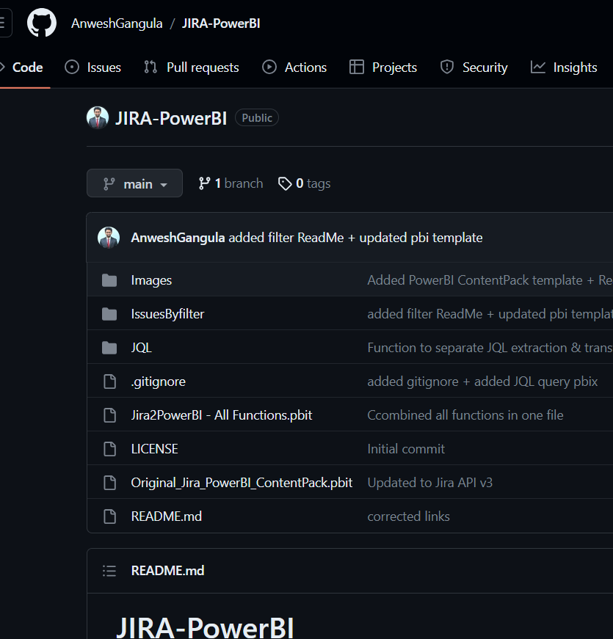Click the 'Initial commit' message
Viewport: 613px width, 639px height.
tap(406, 449)
